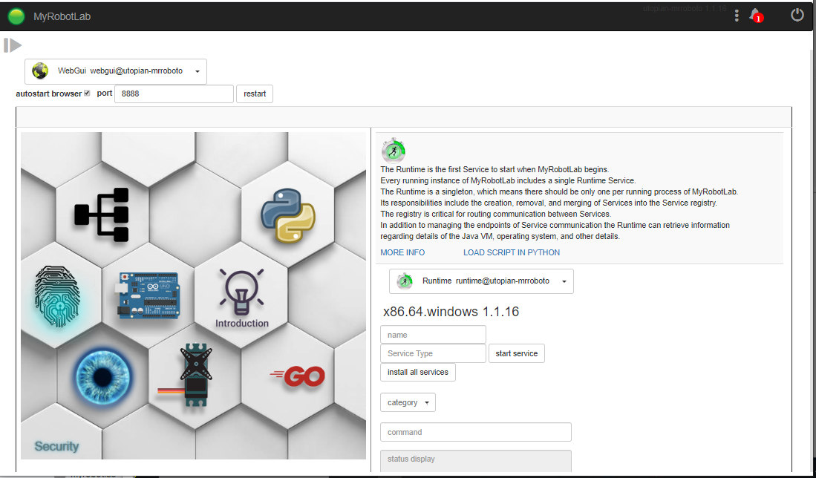Open the vertical three-dot menu

(737, 16)
